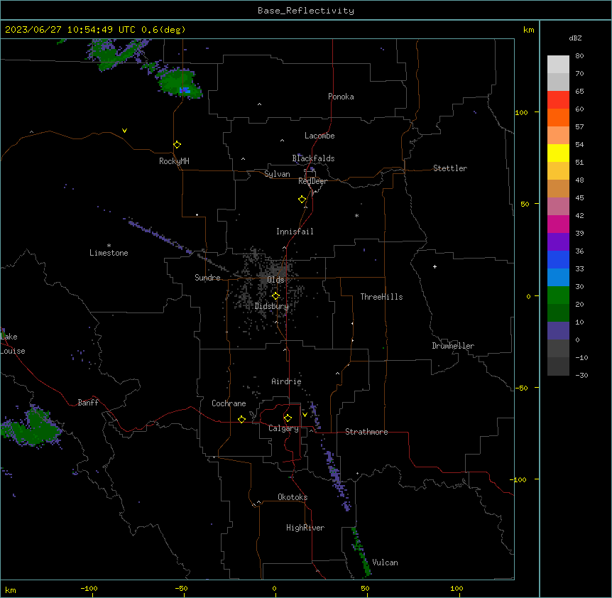Select the light gray 80–70 dBZ swatch
The height and width of the screenshot is (598, 612).
[558, 65]
